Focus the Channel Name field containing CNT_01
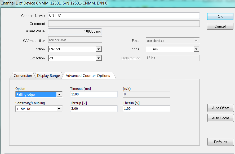Screen dimensions: 235x154 pos(124,16)
